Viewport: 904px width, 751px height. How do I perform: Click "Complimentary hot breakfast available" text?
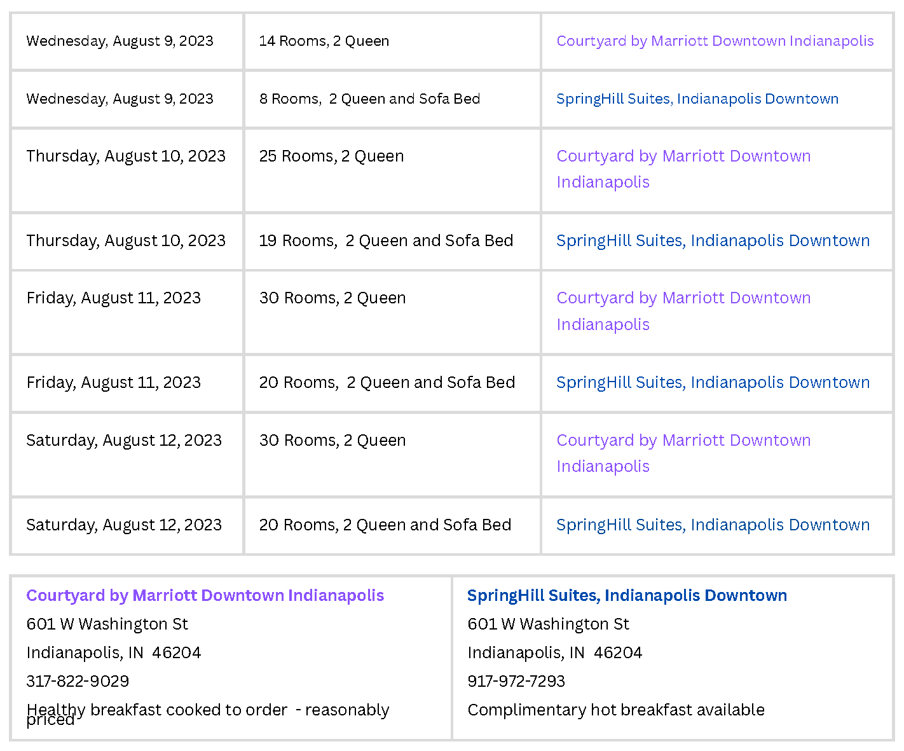tap(615, 710)
